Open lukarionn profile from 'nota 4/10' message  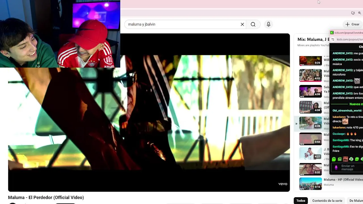pos(339,127)
